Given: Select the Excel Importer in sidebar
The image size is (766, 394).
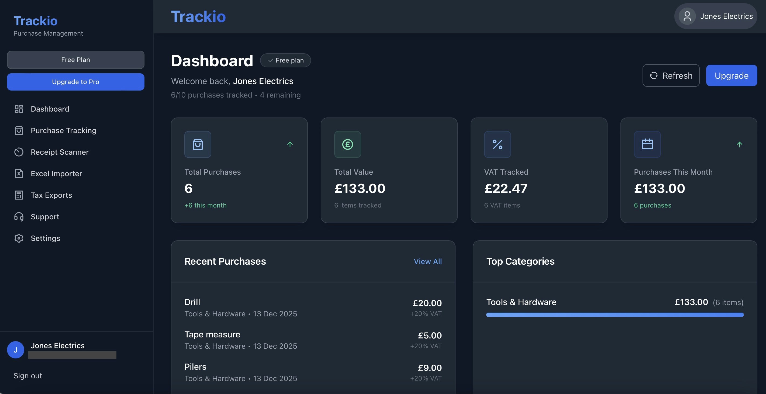Looking at the screenshot, I should point(57,173).
